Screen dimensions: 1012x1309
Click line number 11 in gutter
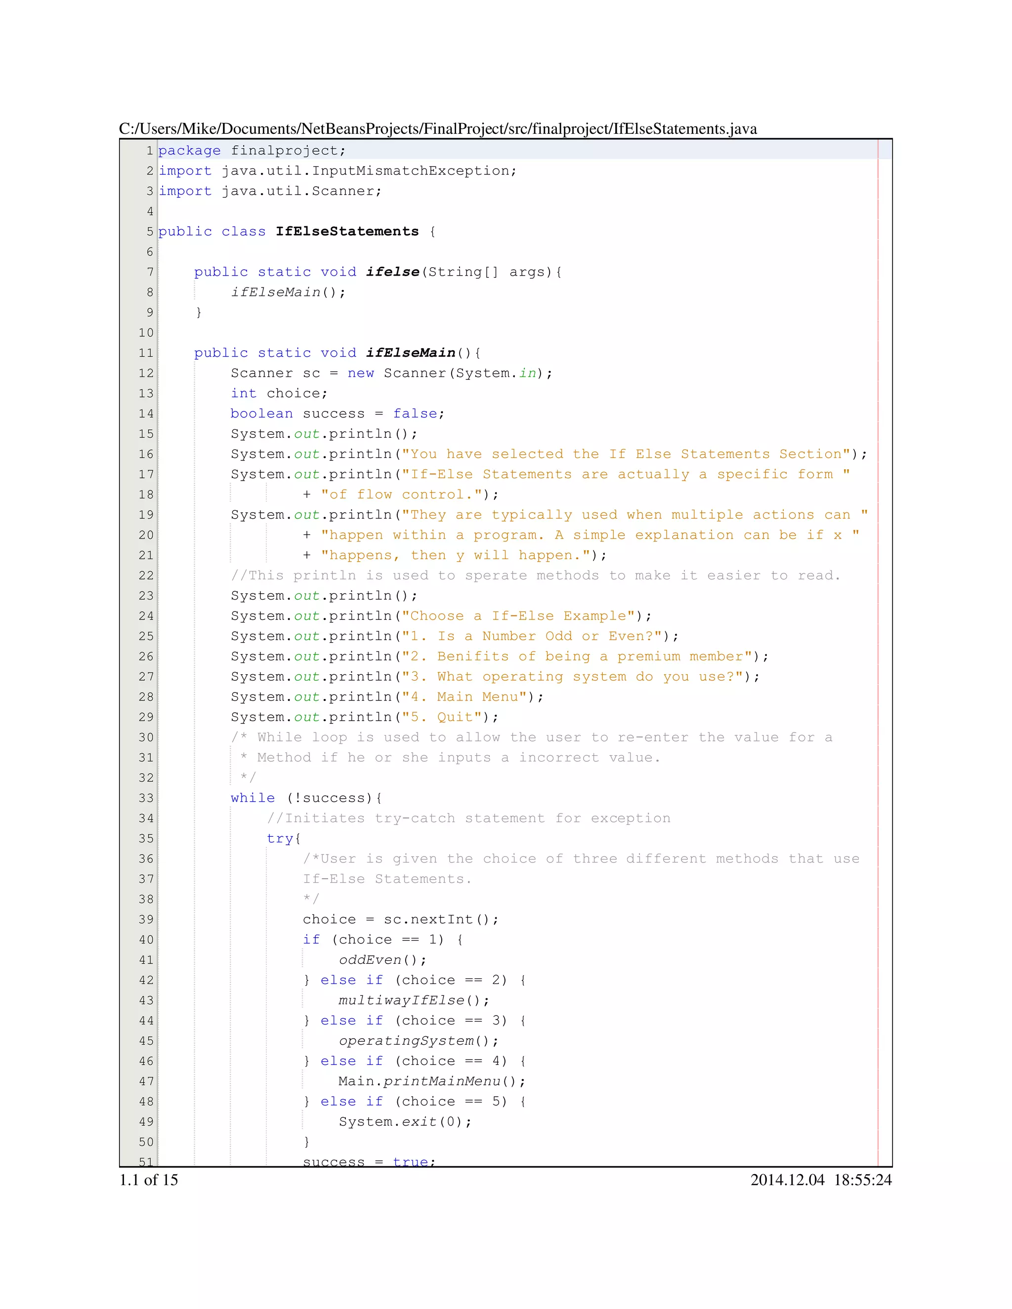146,353
